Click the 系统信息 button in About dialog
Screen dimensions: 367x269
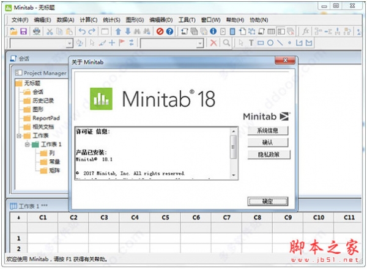pyautogui.click(x=268, y=131)
